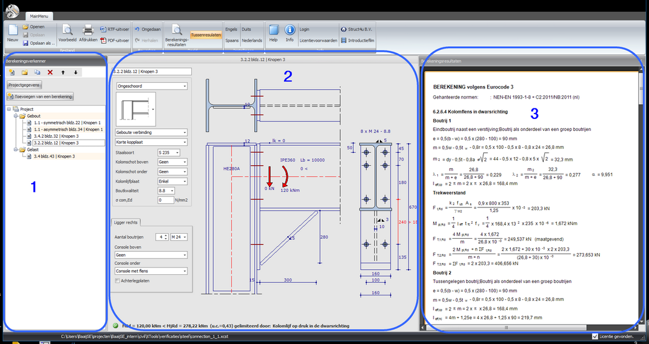Select the MainMenu ribbon tab
The image size is (649, 344).
click(39, 16)
